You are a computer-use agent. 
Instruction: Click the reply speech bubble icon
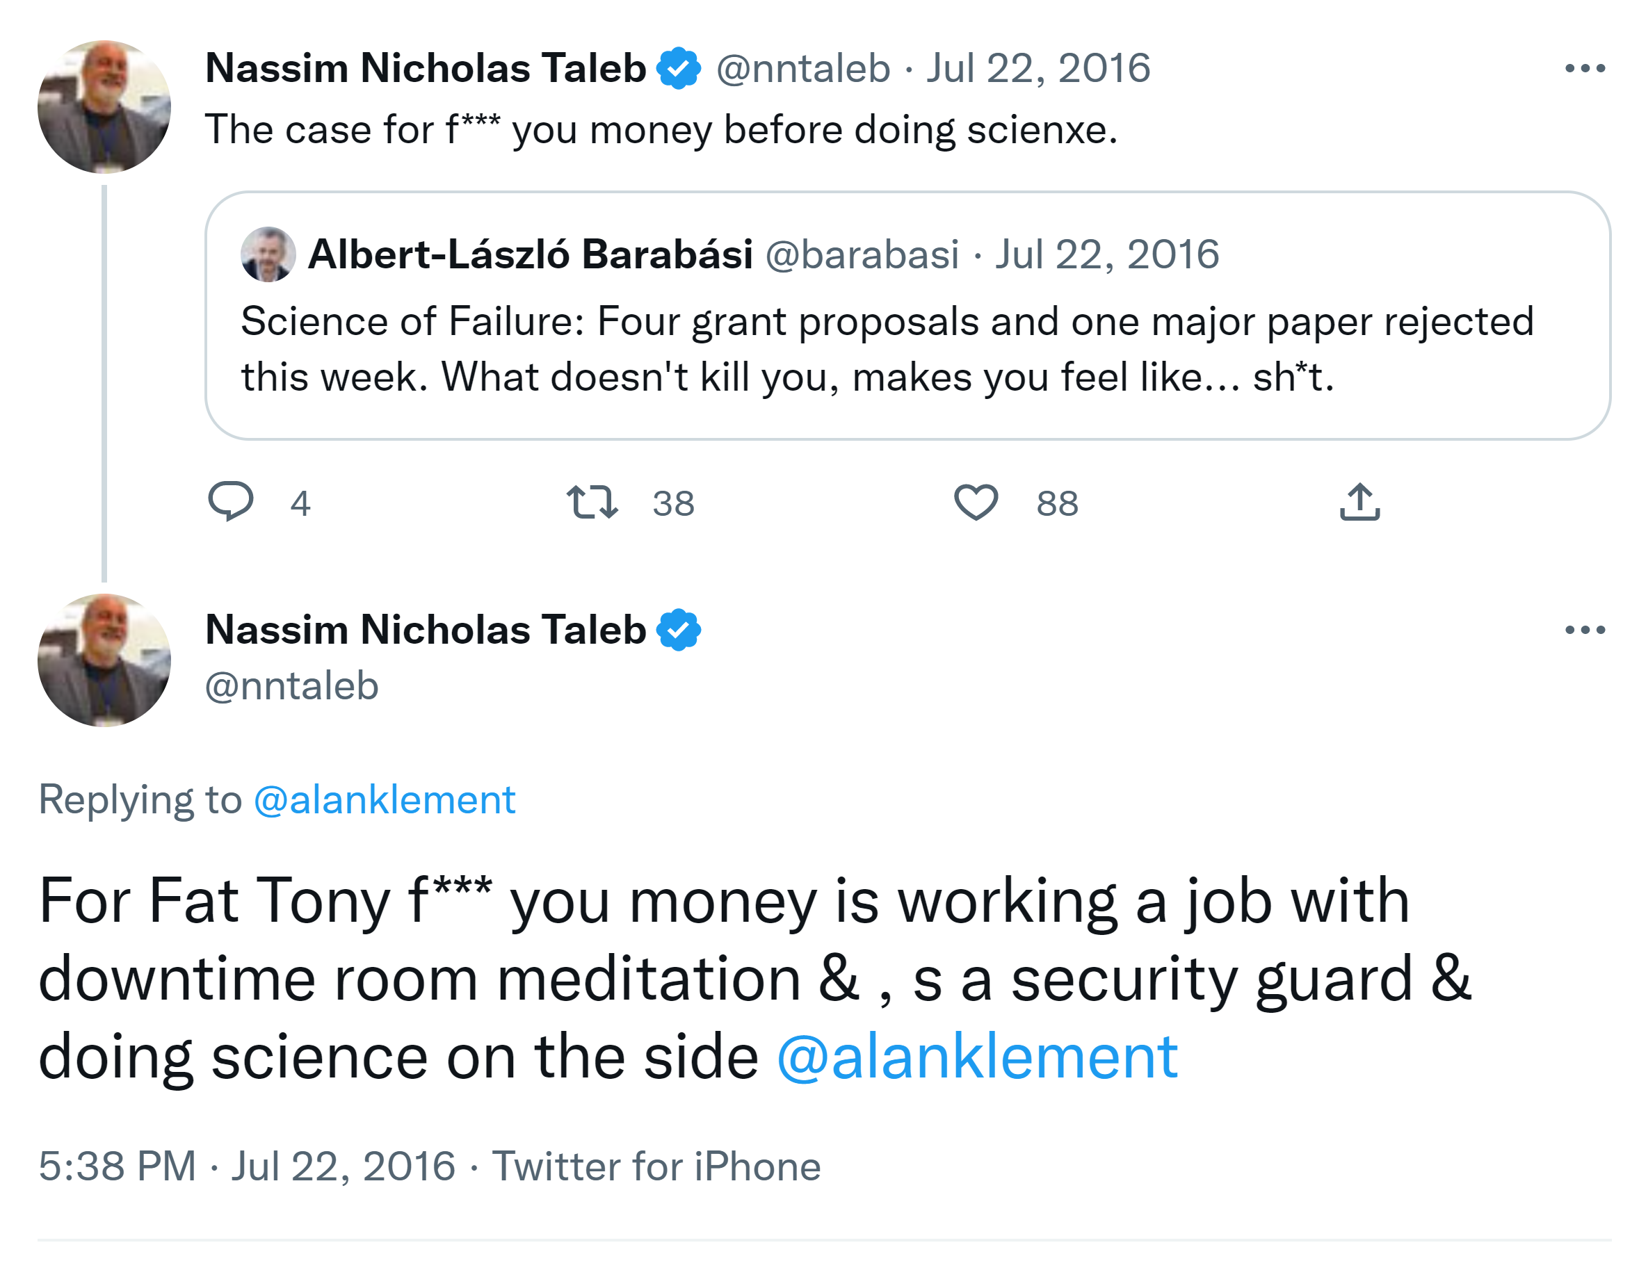click(230, 501)
